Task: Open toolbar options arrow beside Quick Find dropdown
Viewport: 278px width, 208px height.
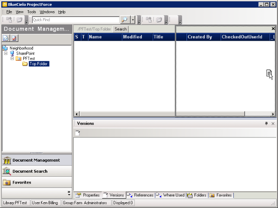Action: click(x=139, y=20)
